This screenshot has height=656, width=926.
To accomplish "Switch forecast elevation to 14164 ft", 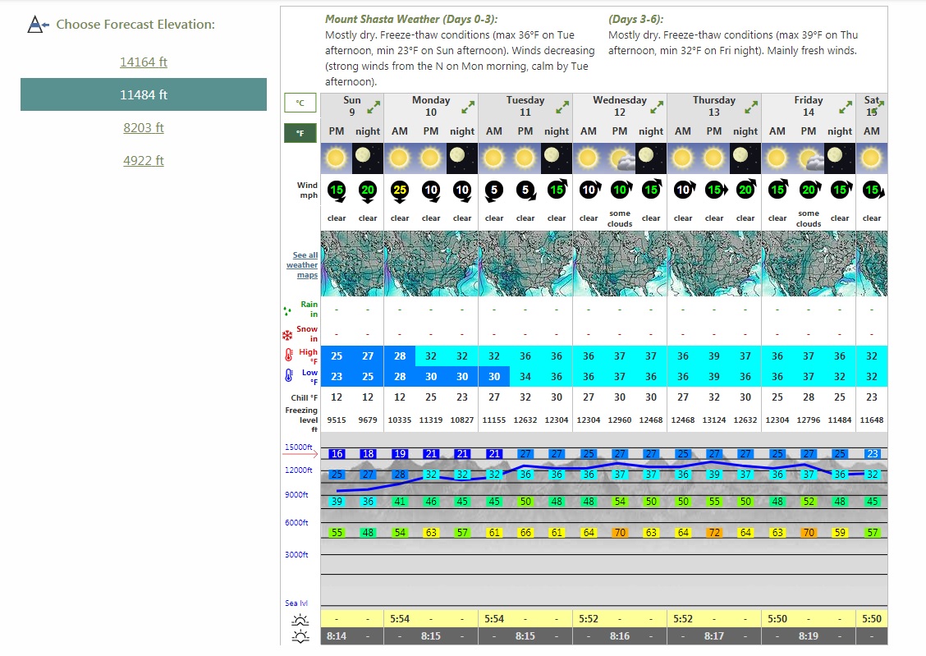I will [144, 62].
